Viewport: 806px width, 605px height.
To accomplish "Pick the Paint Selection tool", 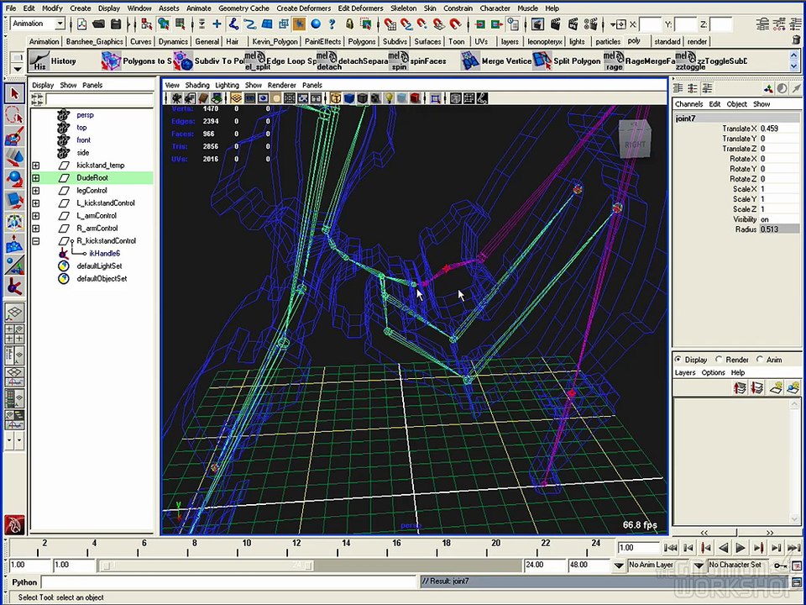I will click(14, 136).
